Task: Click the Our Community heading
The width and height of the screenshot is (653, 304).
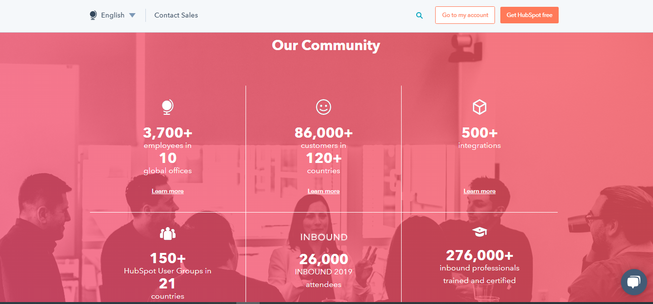Action: 326,45
